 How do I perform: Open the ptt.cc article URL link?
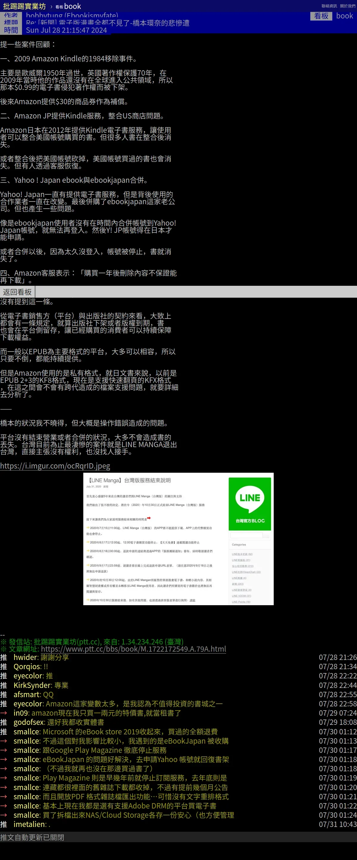[x=134, y=649]
